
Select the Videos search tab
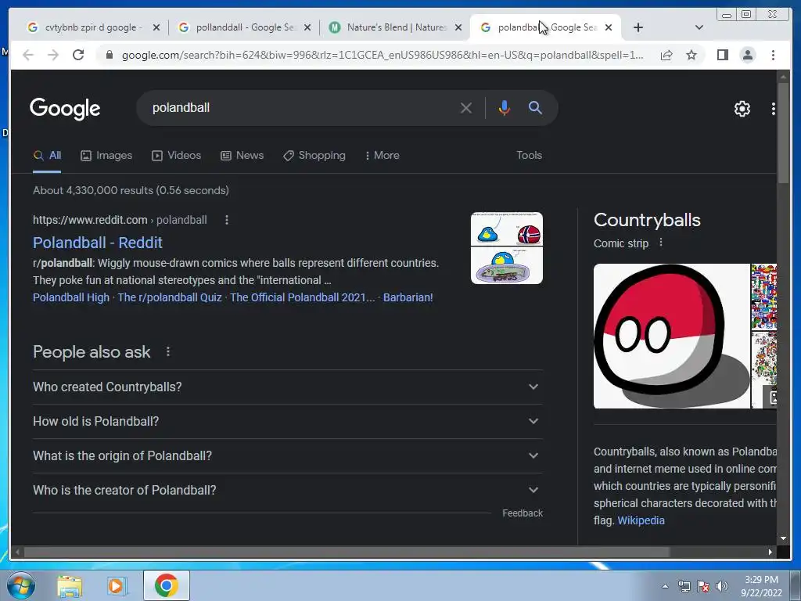point(176,156)
